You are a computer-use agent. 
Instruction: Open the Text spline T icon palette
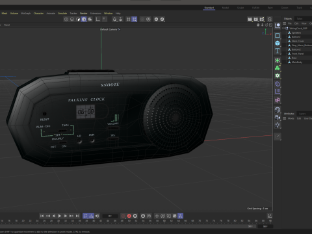[278, 51]
